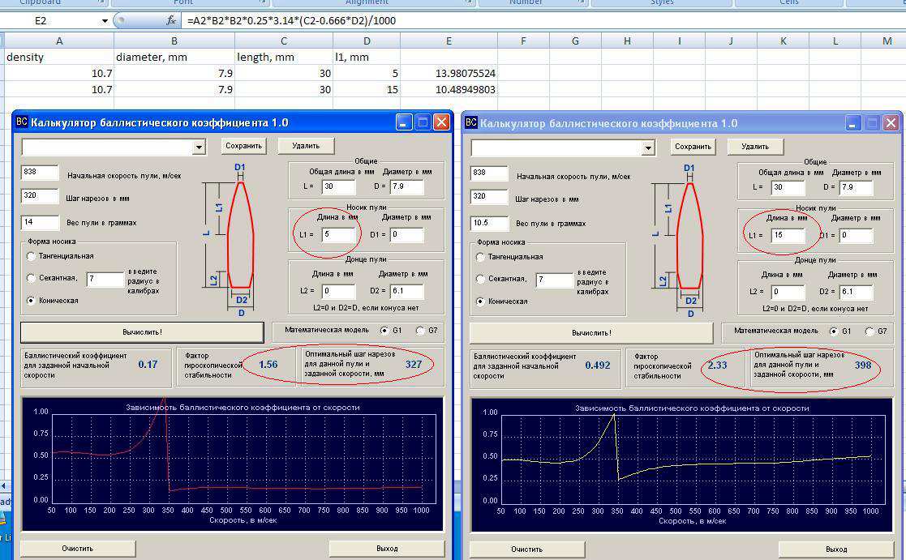Choose G7 math model in right window
The image size is (906, 560).
870,331
